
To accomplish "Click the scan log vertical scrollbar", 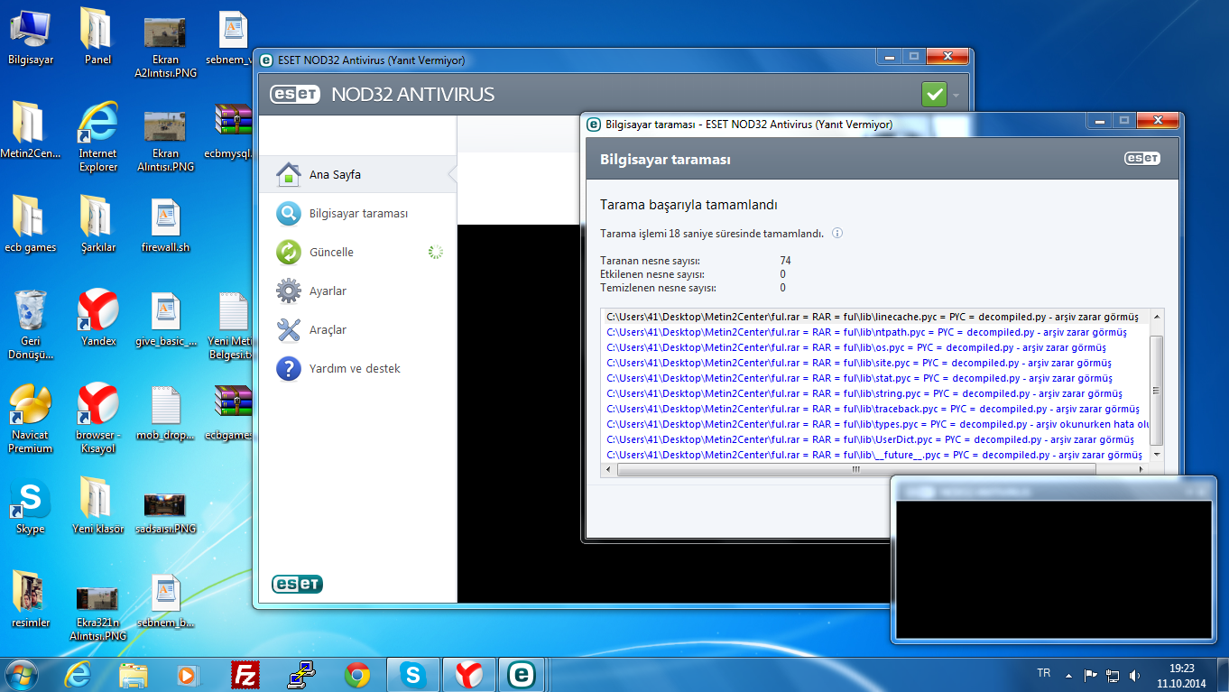I will [1156, 390].
